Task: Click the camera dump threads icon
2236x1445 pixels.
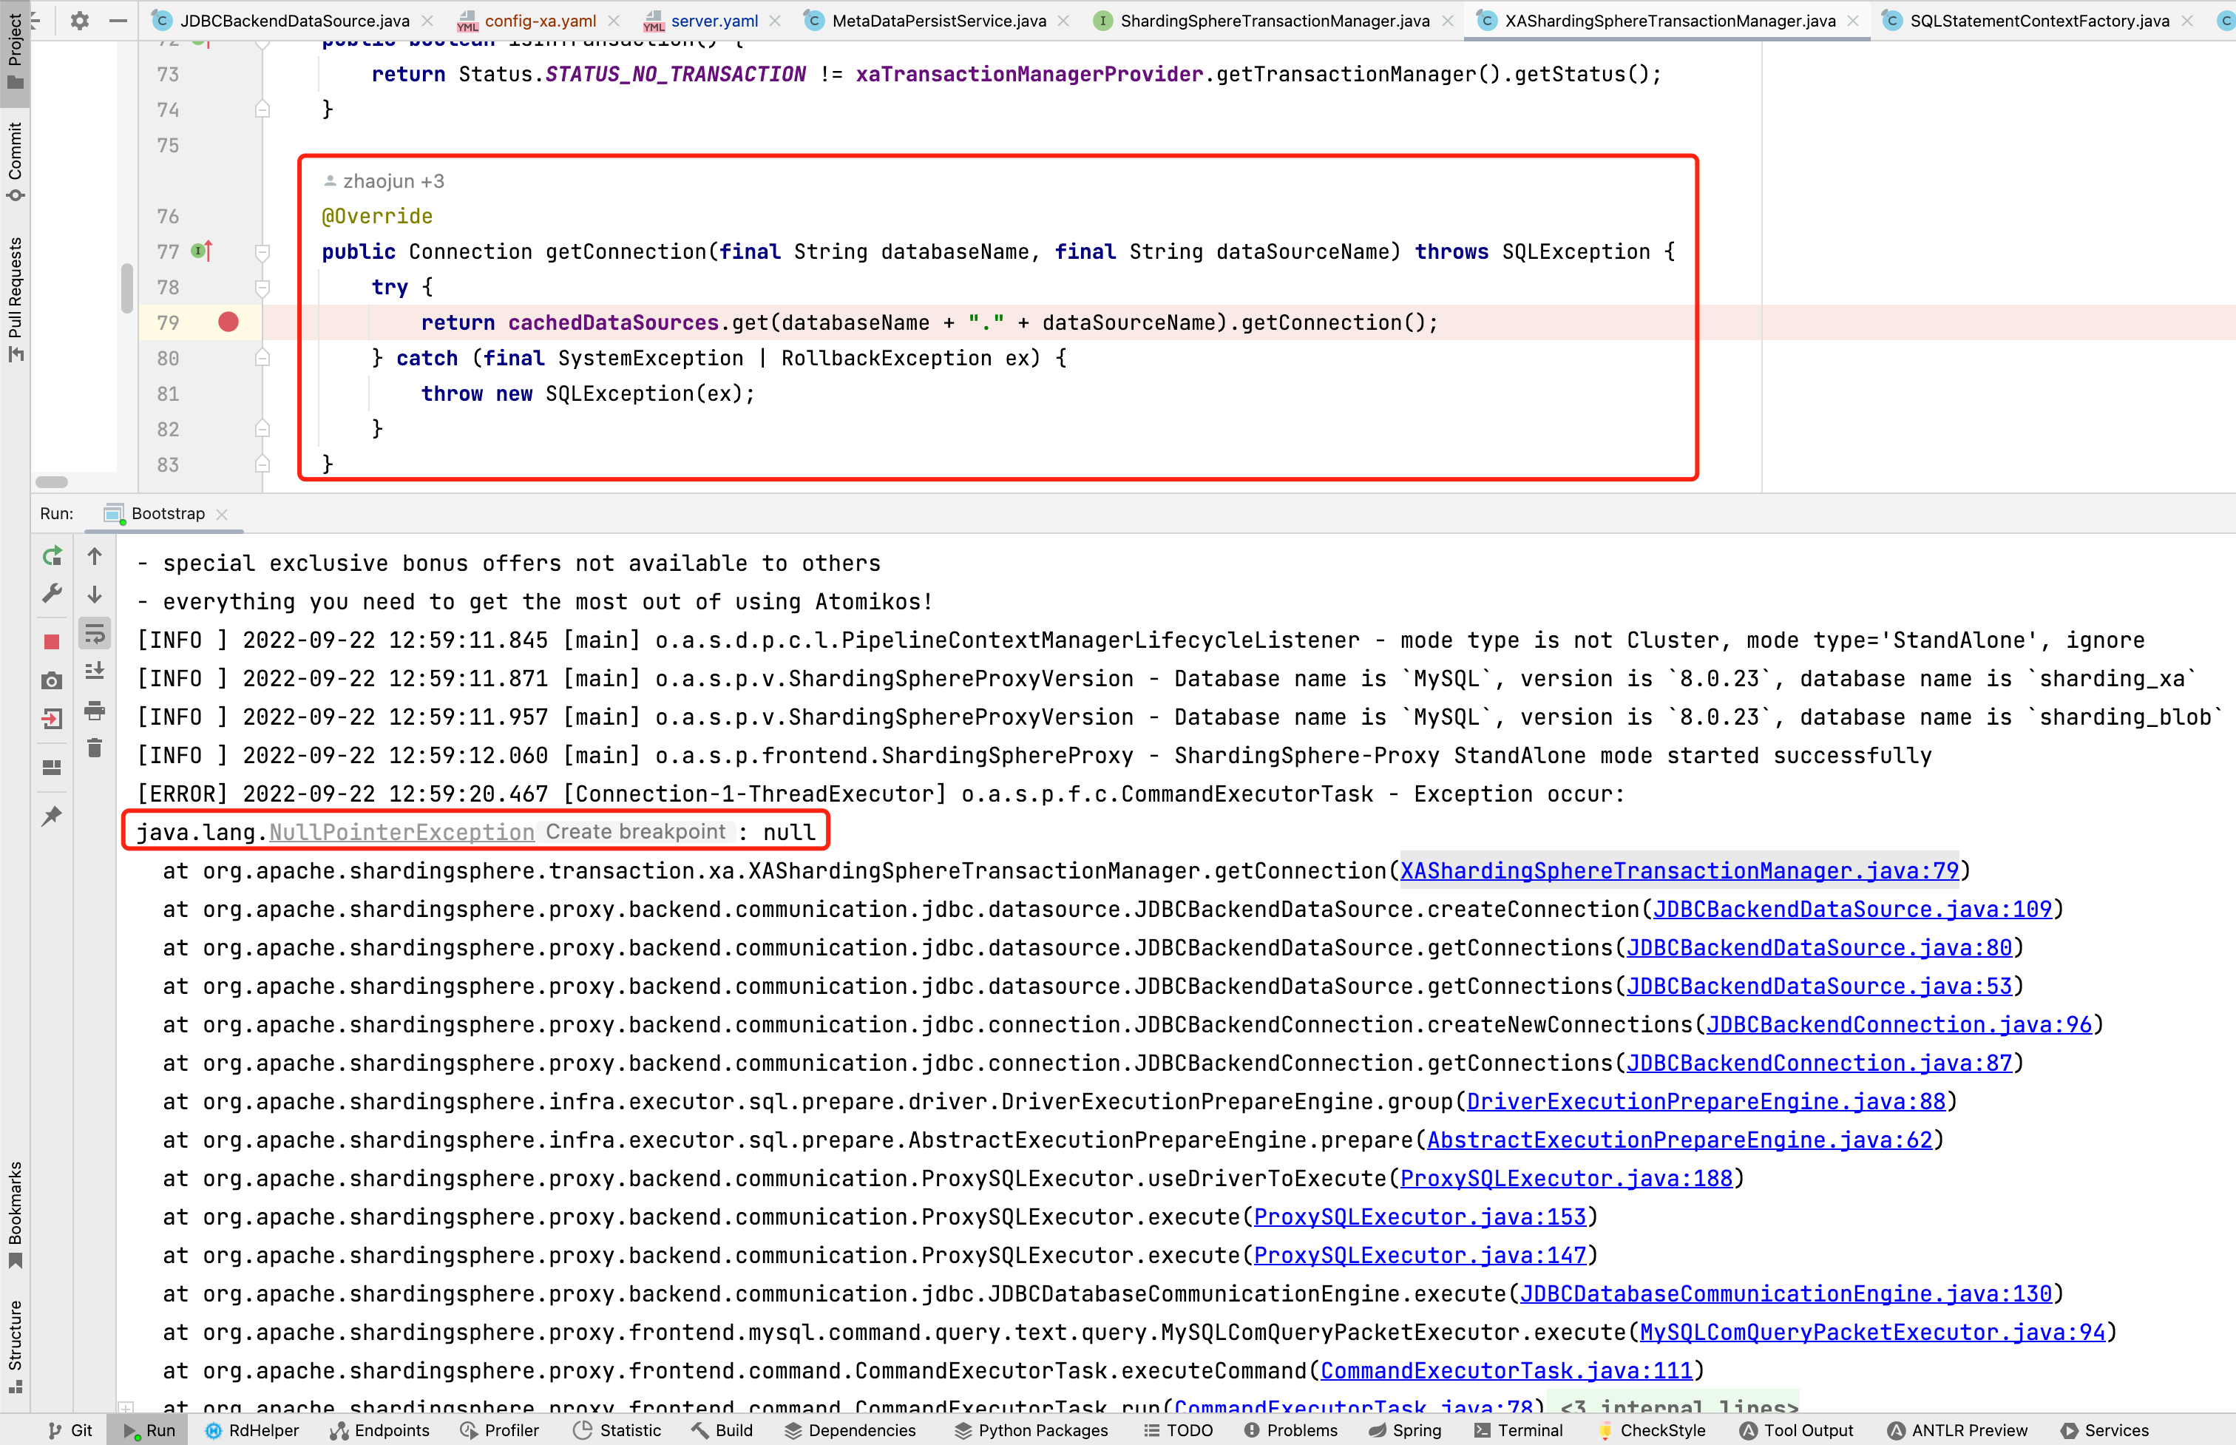Action: coord(52,680)
